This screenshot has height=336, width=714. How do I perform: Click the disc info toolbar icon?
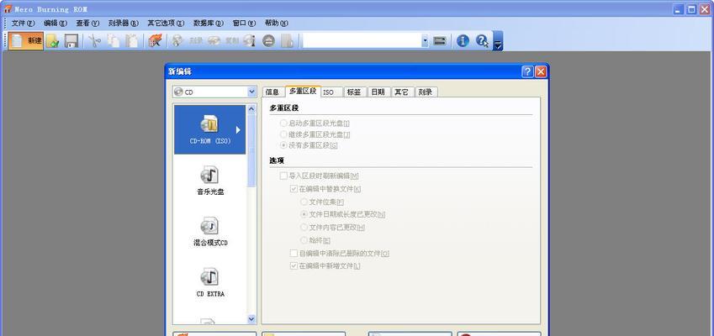pos(249,41)
